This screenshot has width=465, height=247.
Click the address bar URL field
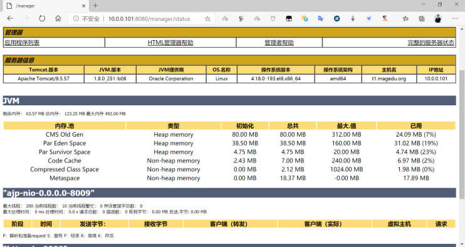point(149,19)
